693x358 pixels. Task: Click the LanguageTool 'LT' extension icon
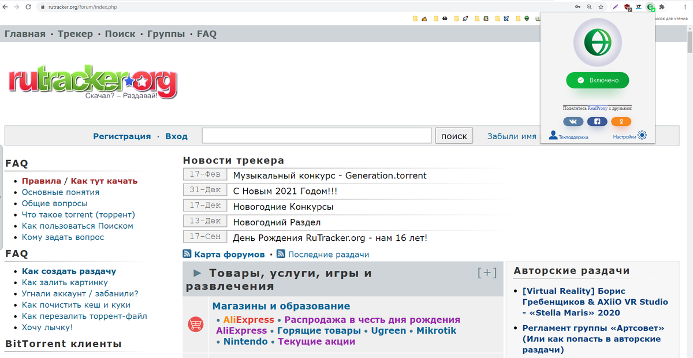pyautogui.click(x=638, y=7)
